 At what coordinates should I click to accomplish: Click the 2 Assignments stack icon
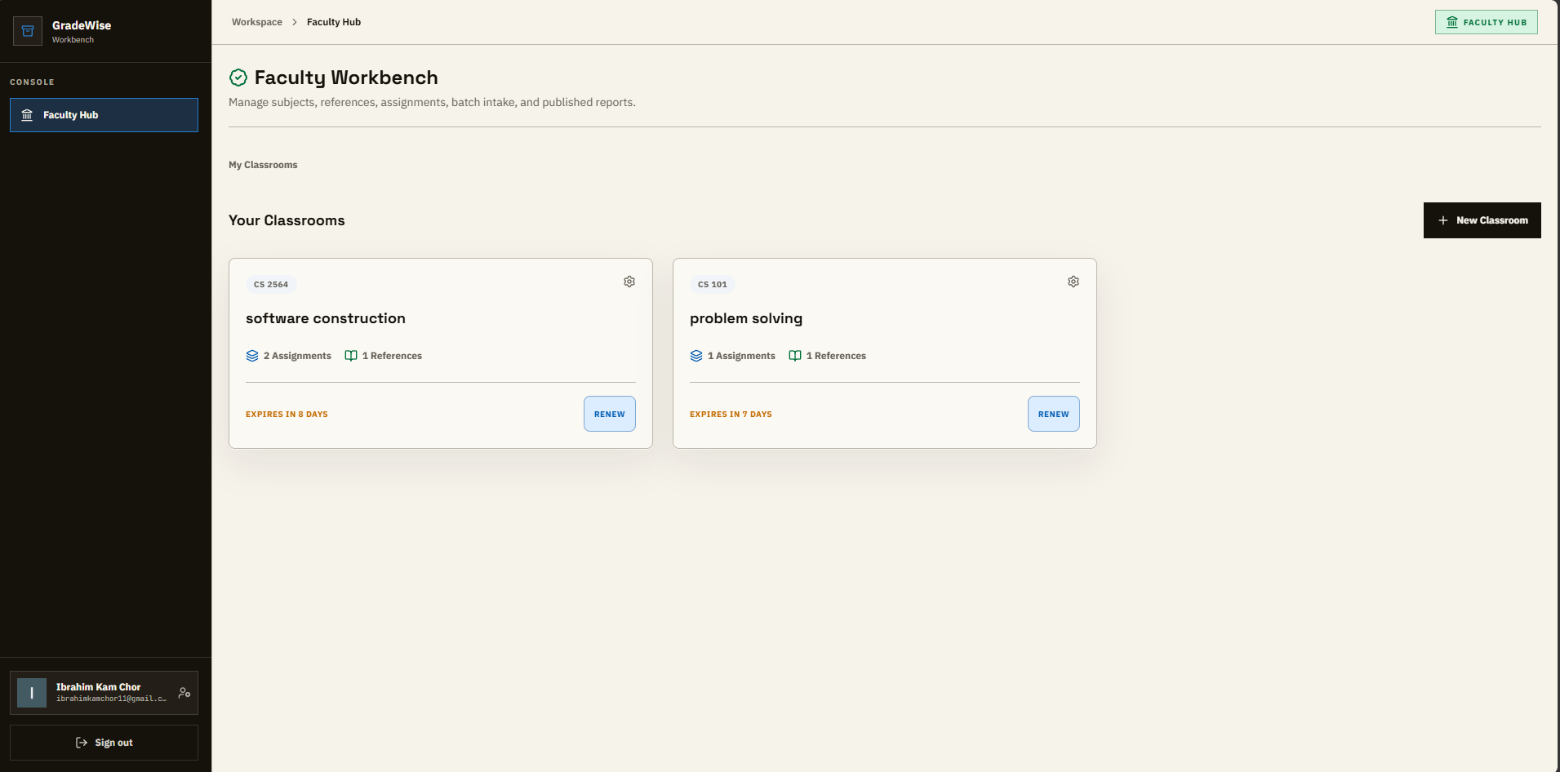pos(252,356)
